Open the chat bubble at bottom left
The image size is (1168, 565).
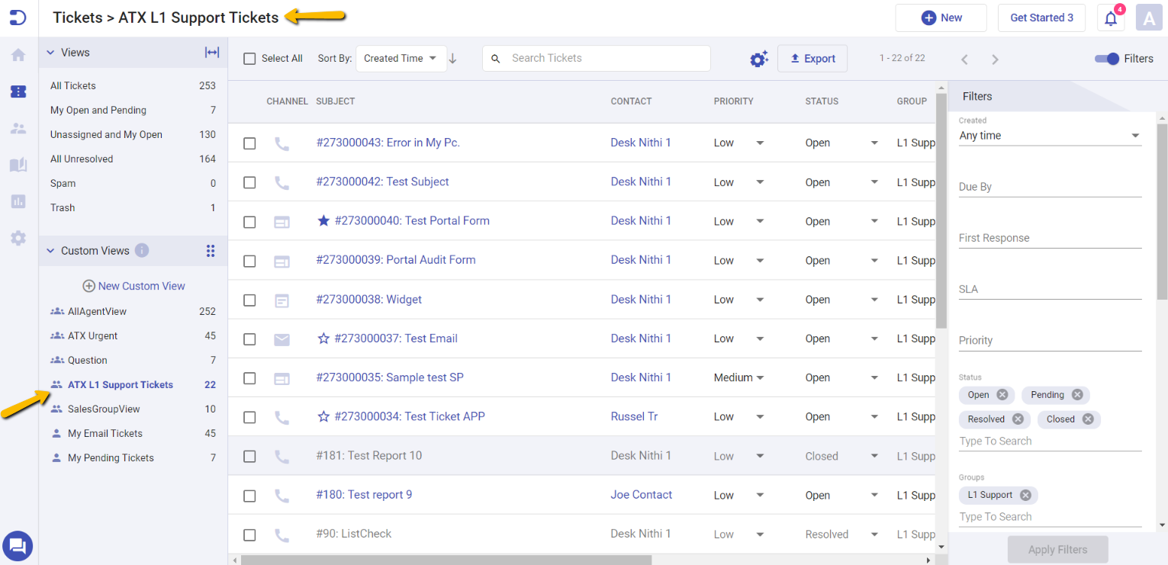coord(18,546)
